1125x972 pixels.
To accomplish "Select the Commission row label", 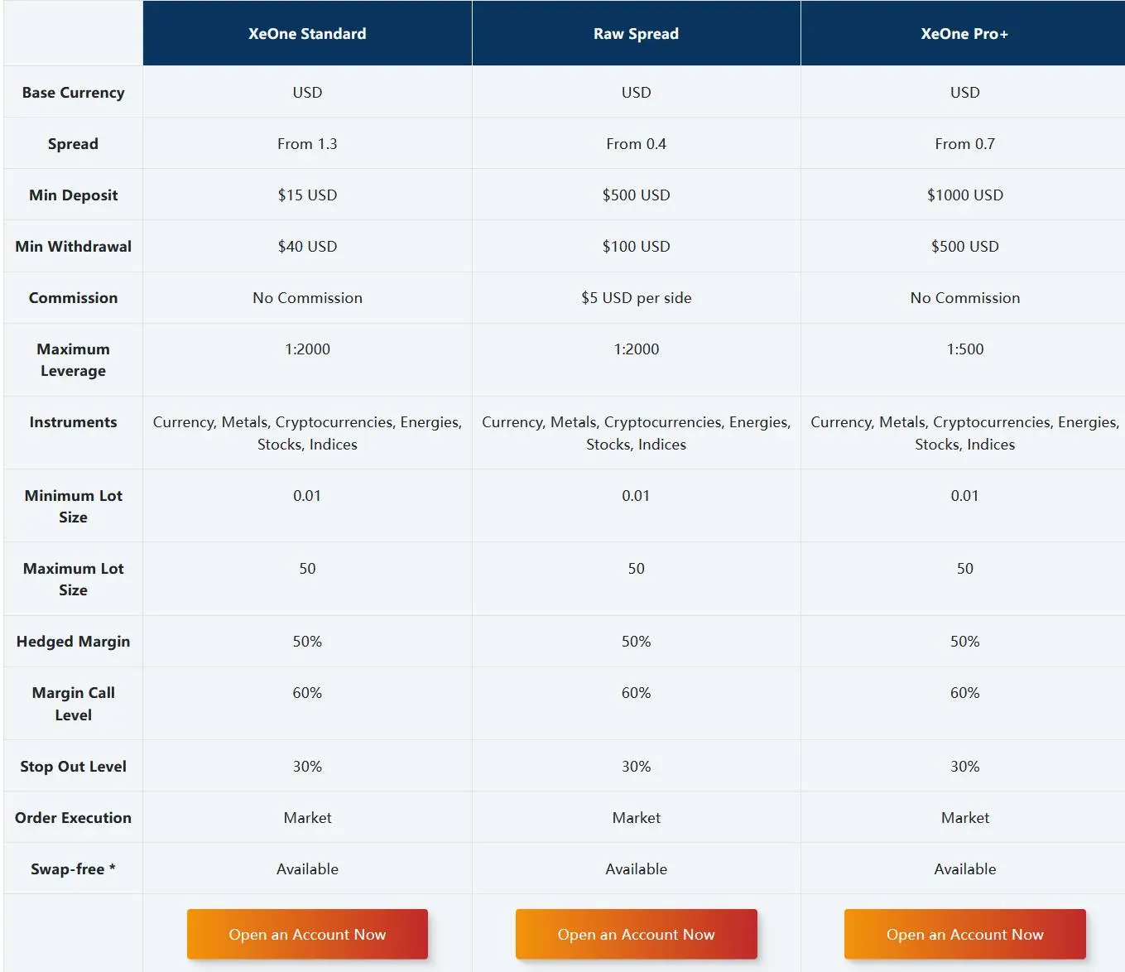I will pyautogui.click(x=73, y=298).
